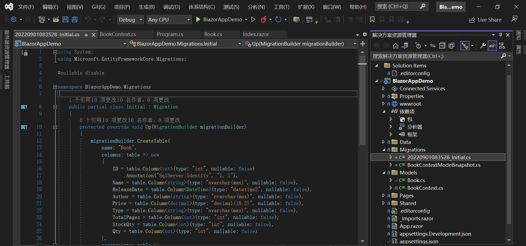The image size is (526, 246).
Task: Click the Hot Reload flame icon
Action: 263,19
